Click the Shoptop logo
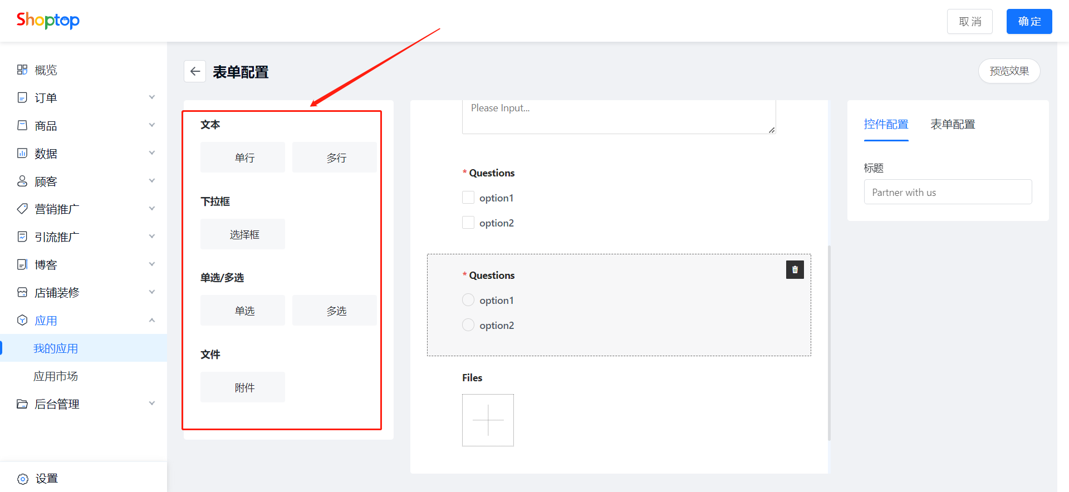 (48, 21)
